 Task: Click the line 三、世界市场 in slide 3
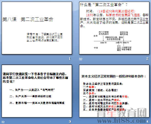tap(37, 103)
